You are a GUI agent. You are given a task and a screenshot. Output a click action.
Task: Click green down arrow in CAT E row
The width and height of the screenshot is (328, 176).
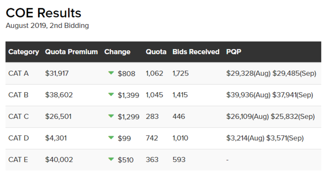point(111,160)
